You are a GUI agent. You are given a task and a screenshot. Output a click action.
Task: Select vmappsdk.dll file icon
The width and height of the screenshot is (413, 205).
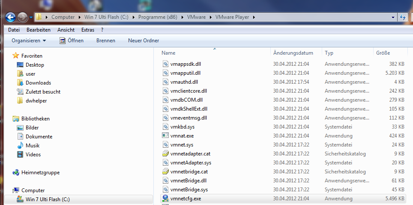click(x=165, y=64)
